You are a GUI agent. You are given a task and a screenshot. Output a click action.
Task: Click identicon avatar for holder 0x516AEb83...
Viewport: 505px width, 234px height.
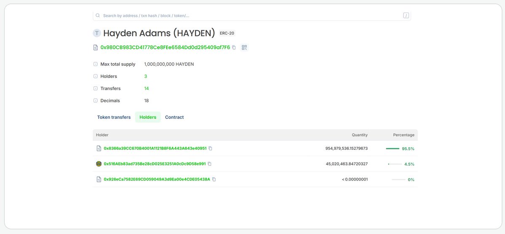[x=99, y=164]
